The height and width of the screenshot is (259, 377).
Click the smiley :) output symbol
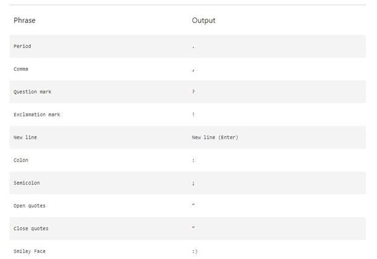[x=194, y=251]
